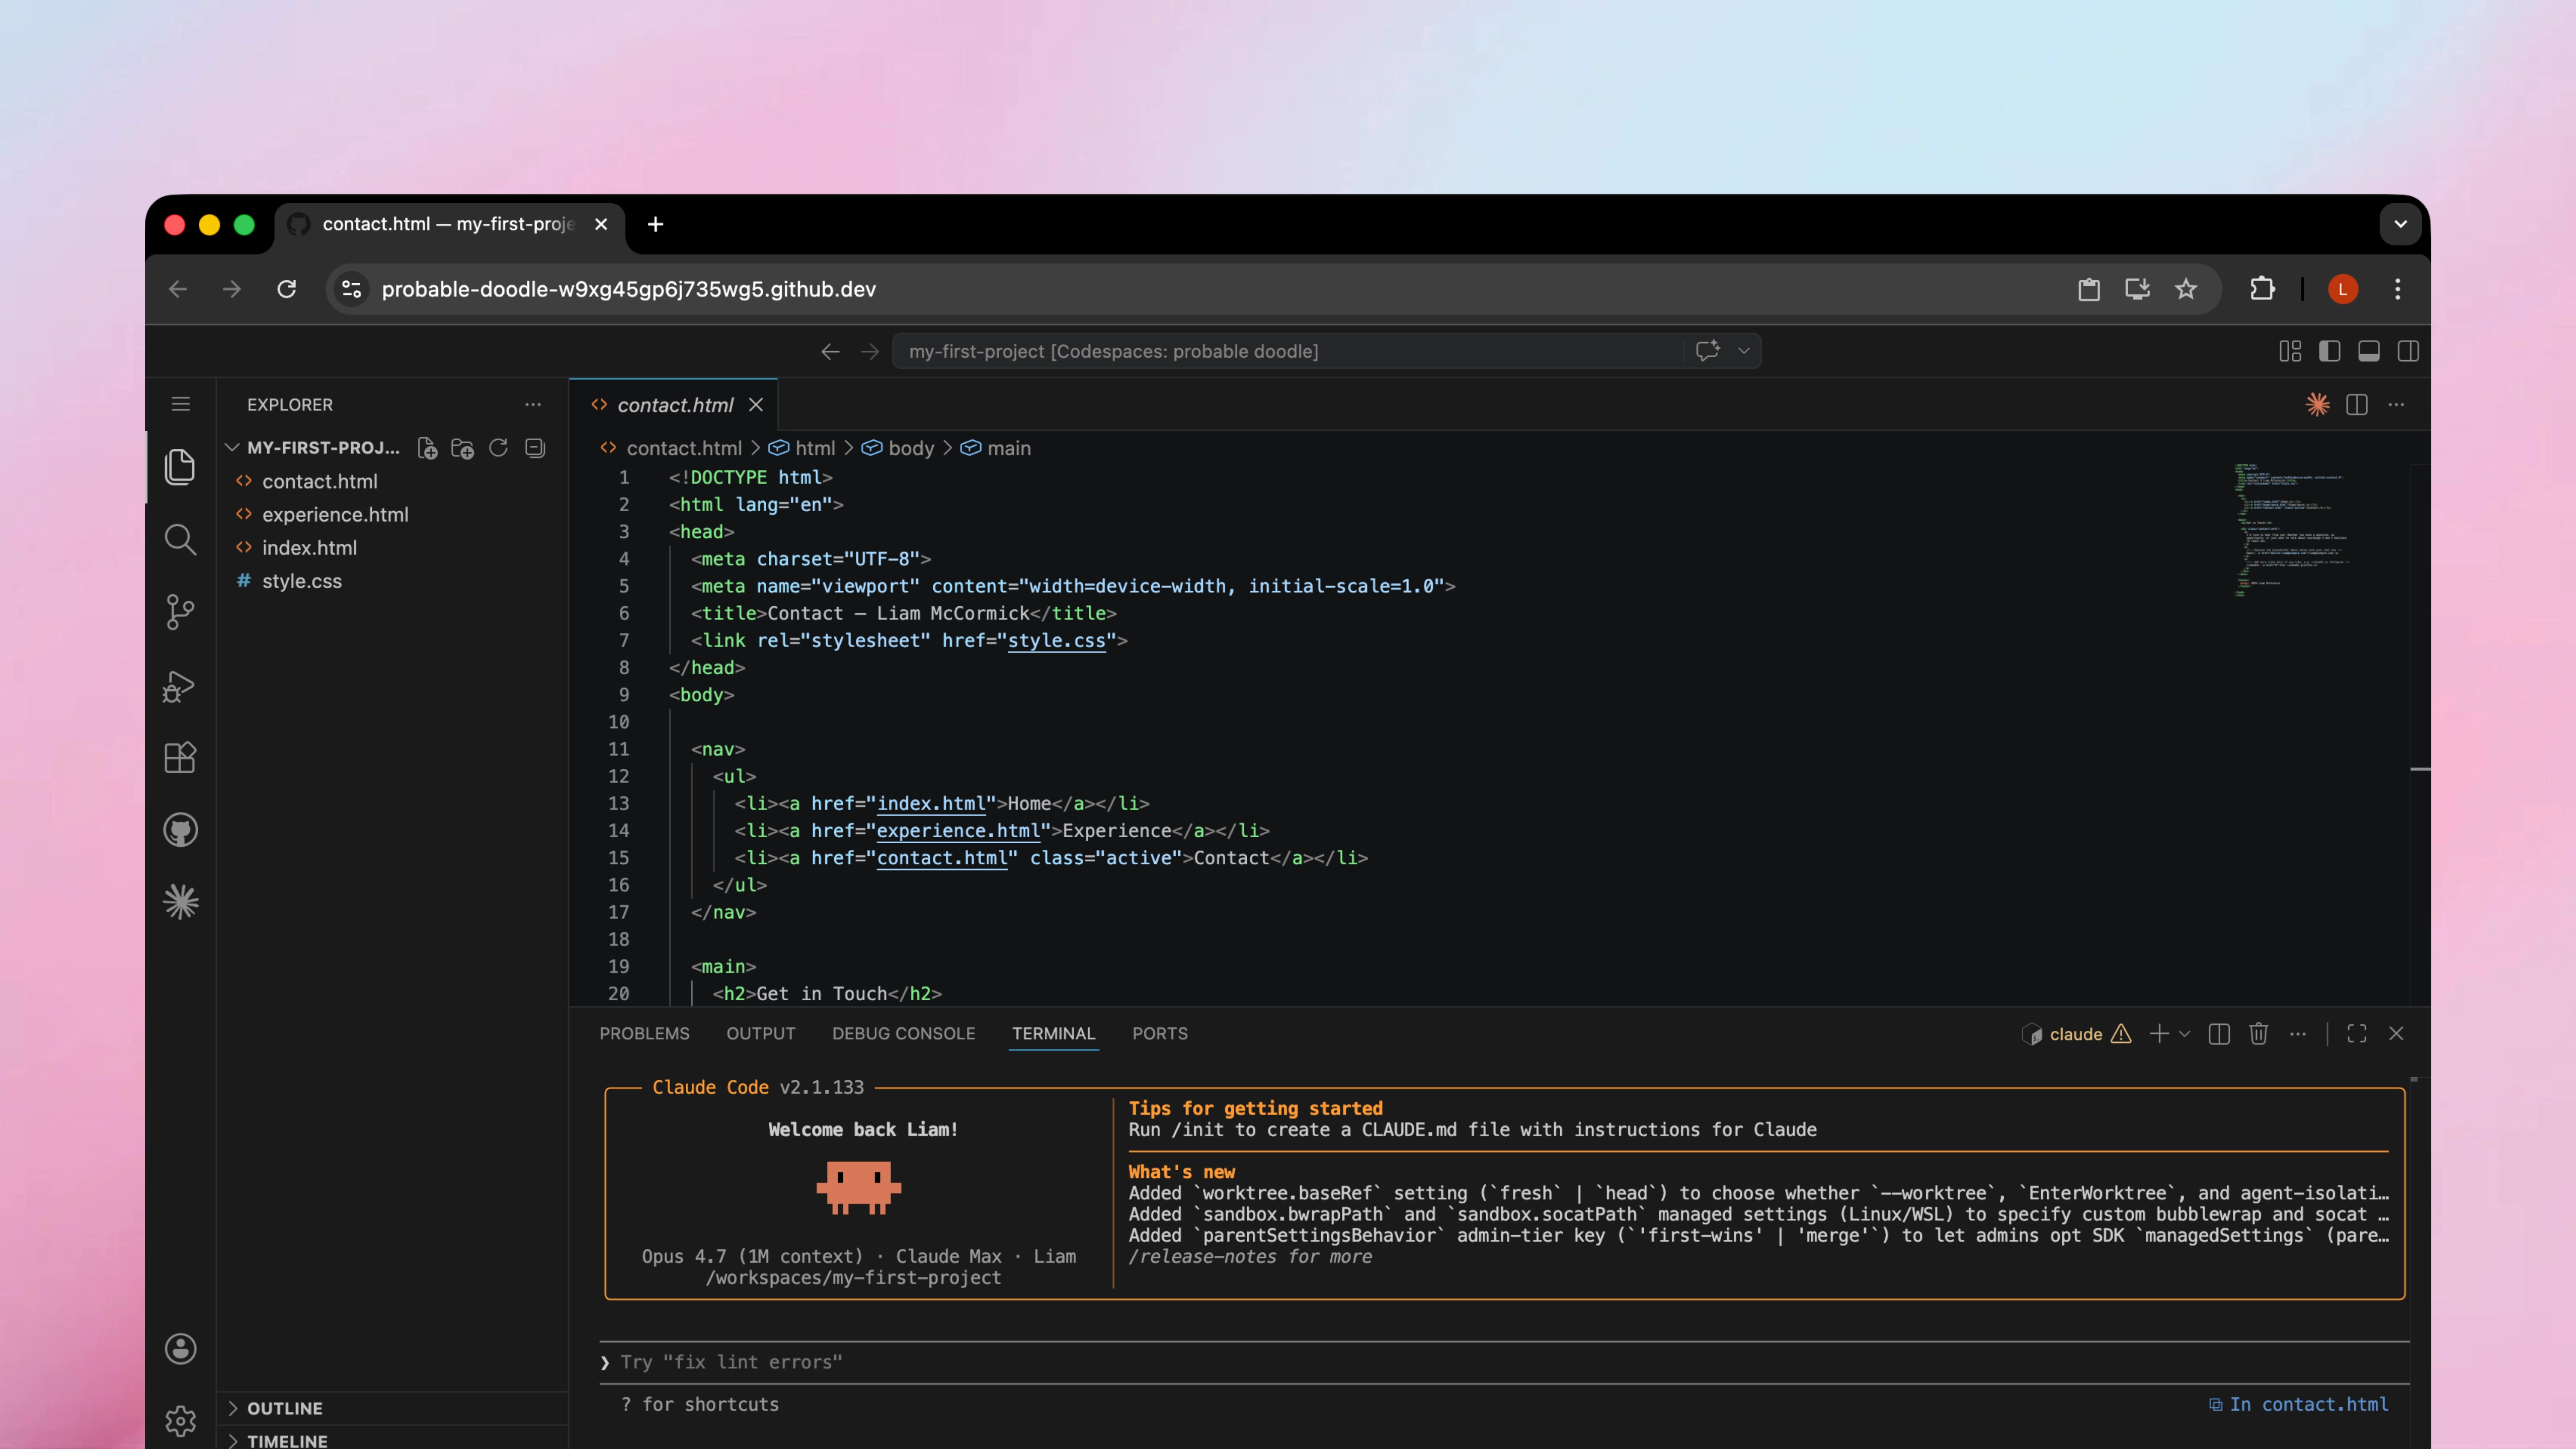The height and width of the screenshot is (1449, 2576).
Task: Collapse all folders in explorer
Action: (535, 448)
